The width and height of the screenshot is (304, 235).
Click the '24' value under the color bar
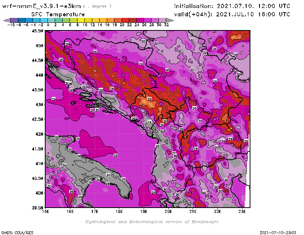click(137, 25)
